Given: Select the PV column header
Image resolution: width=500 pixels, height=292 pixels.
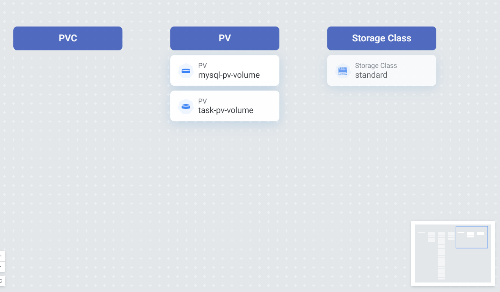Looking at the screenshot, I should point(225,38).
